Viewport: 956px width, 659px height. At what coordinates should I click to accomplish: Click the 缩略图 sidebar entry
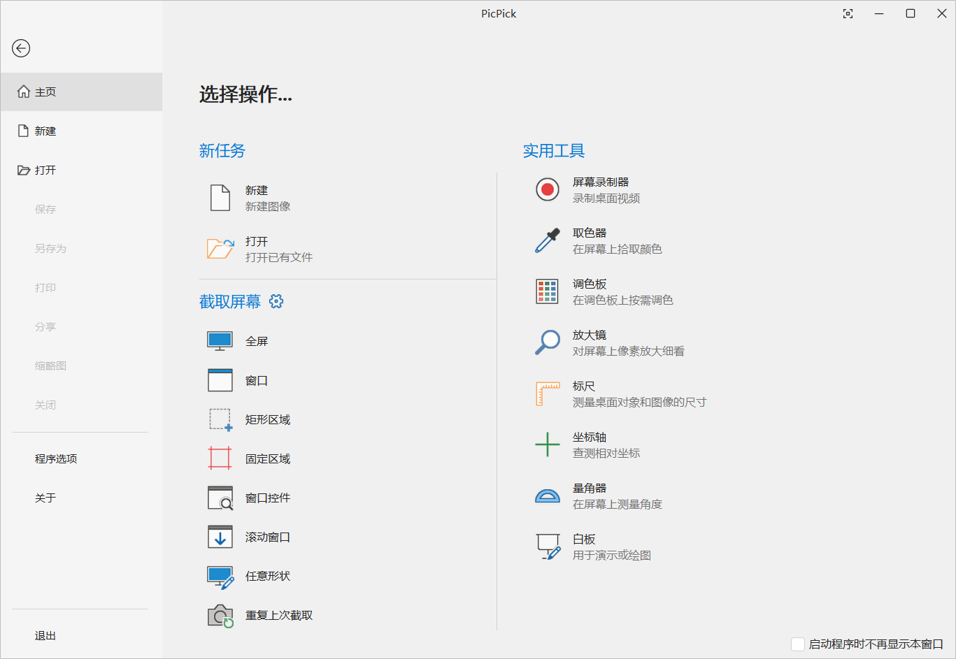(51, 365)
